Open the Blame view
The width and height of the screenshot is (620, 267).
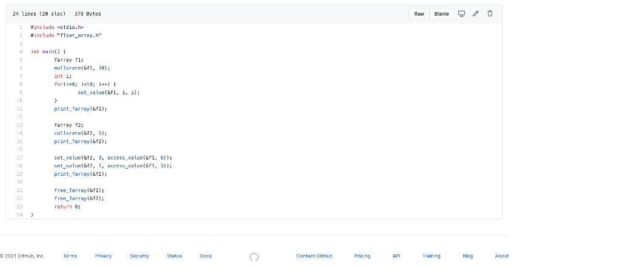tap(441, 14)
